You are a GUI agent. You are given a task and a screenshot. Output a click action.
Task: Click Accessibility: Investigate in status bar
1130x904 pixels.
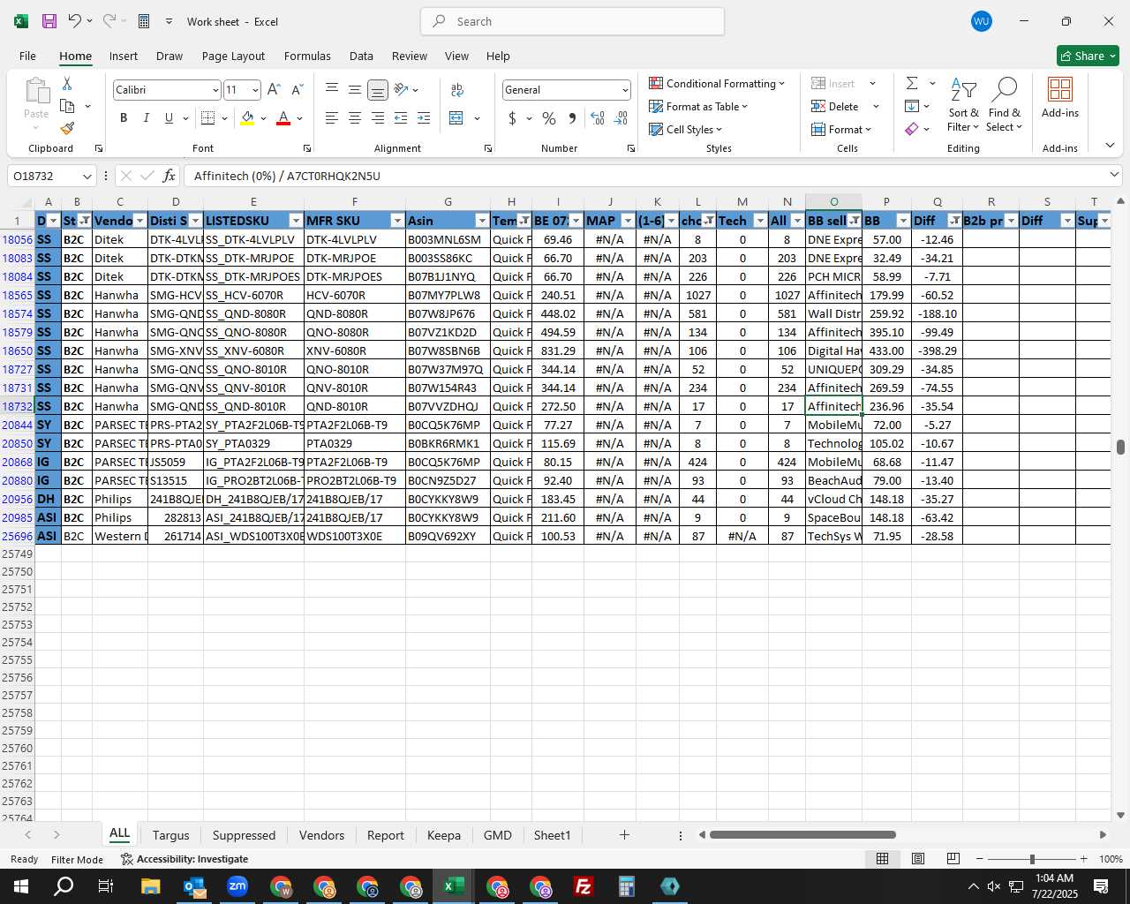pyautogui.click(x=185, y=859)
